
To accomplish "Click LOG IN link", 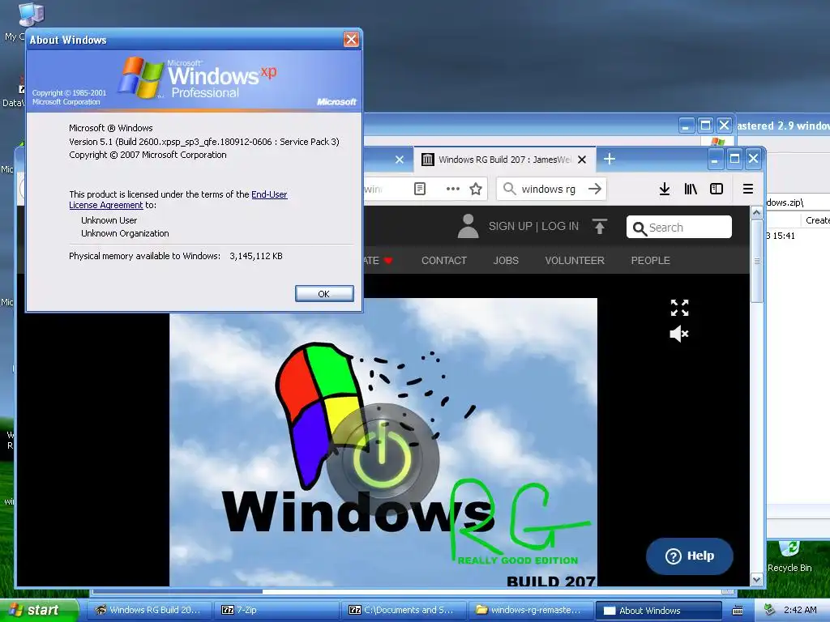I will click(x=560, y=227).
